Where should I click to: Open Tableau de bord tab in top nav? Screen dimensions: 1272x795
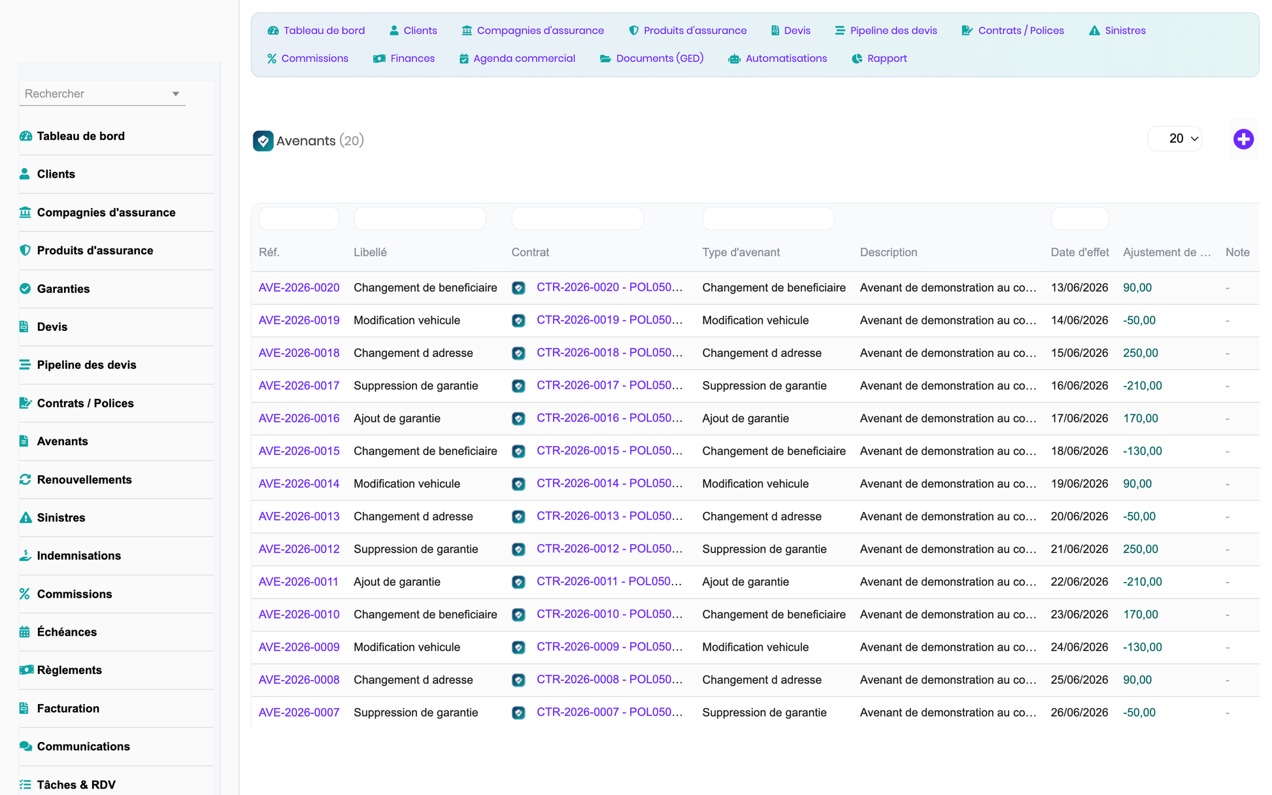316,31
